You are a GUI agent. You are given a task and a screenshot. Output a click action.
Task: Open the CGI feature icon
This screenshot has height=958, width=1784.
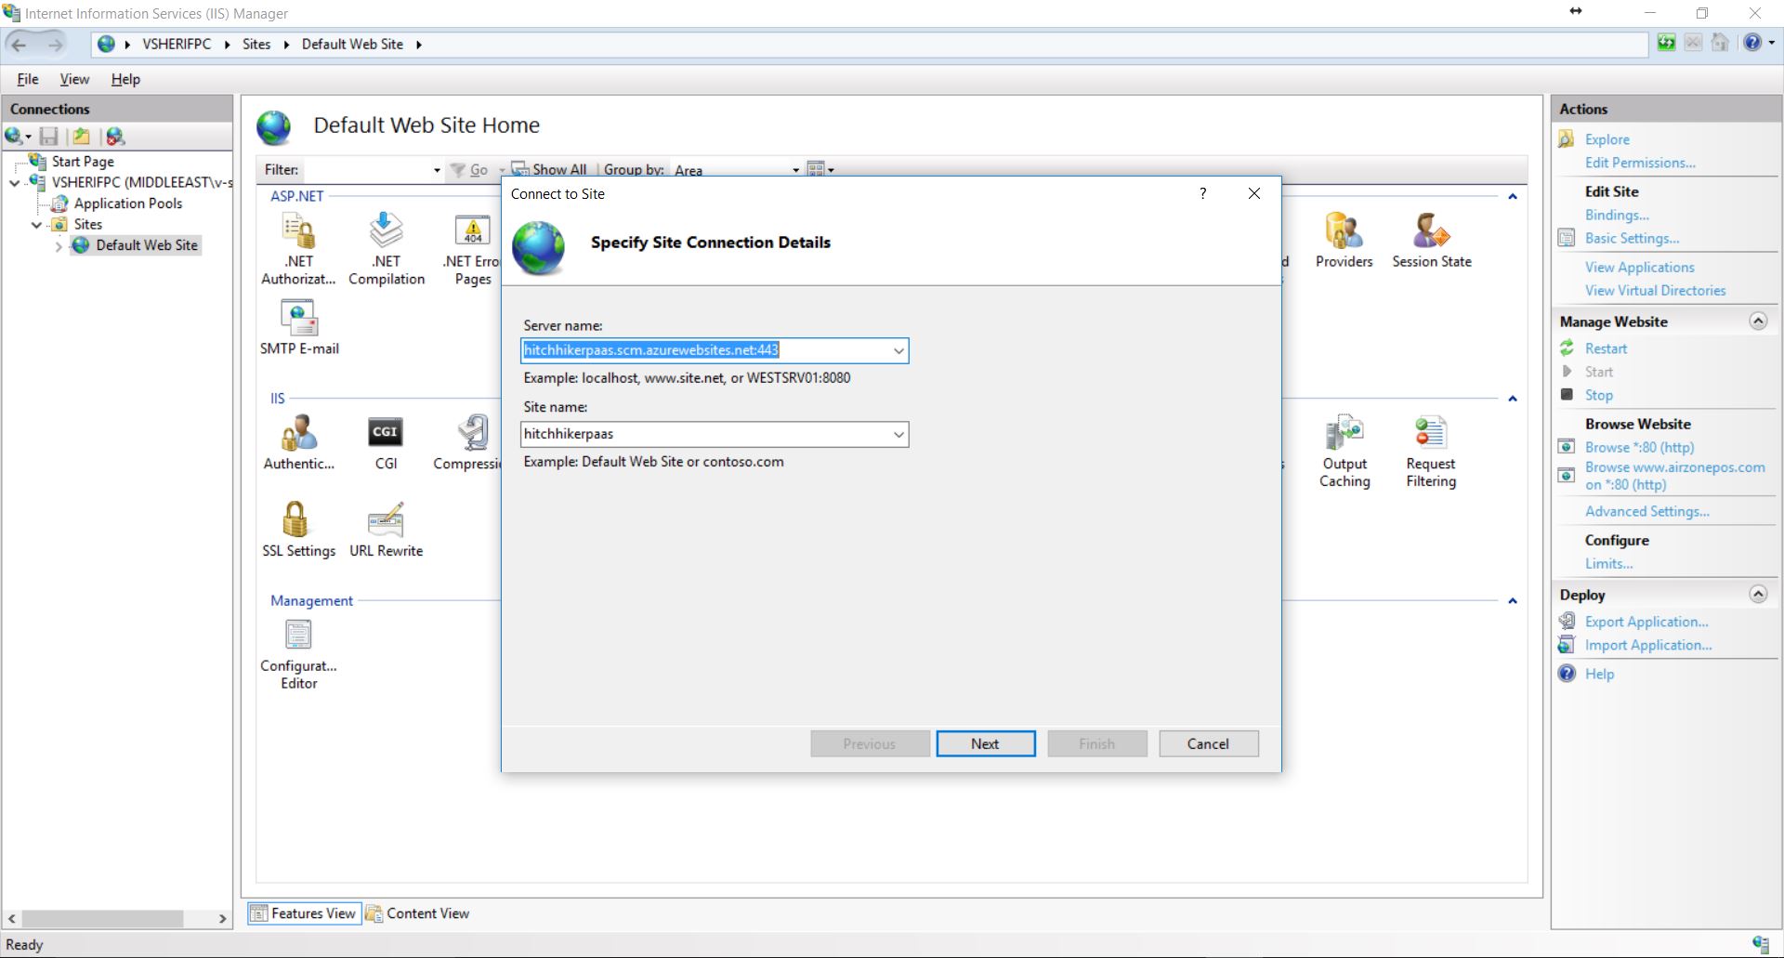point(386,434)
